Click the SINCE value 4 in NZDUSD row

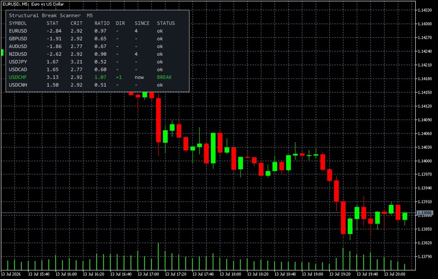click(136, 54)
